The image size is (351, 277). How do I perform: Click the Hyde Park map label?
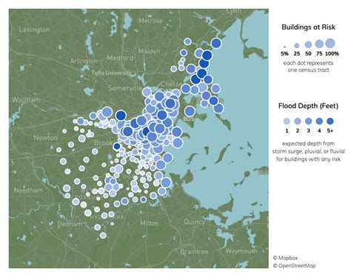[x=107, y=218]
